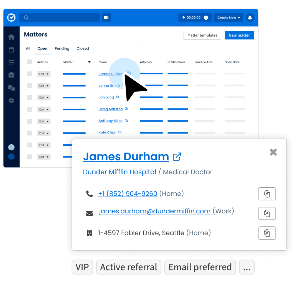Open Anthony Miller client link
Viewport: 305px width, 283px height.
tap(110, 120)
